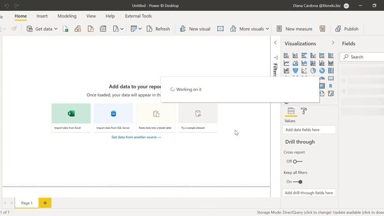
Task: Click Import data from SQL Server card
Action: tap(113, 118)
